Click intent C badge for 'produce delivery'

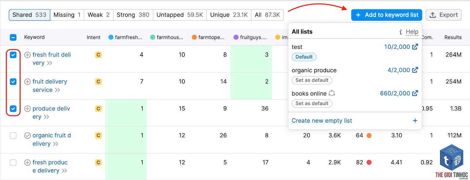click(x=98, y=109)
